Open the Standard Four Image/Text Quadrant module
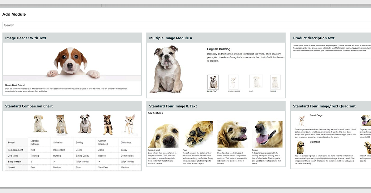The width and height of the screenshot is (371, 193). pos(324,106)
